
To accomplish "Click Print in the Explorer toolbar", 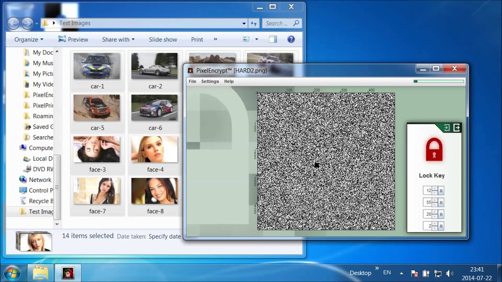I will point(197,40).
